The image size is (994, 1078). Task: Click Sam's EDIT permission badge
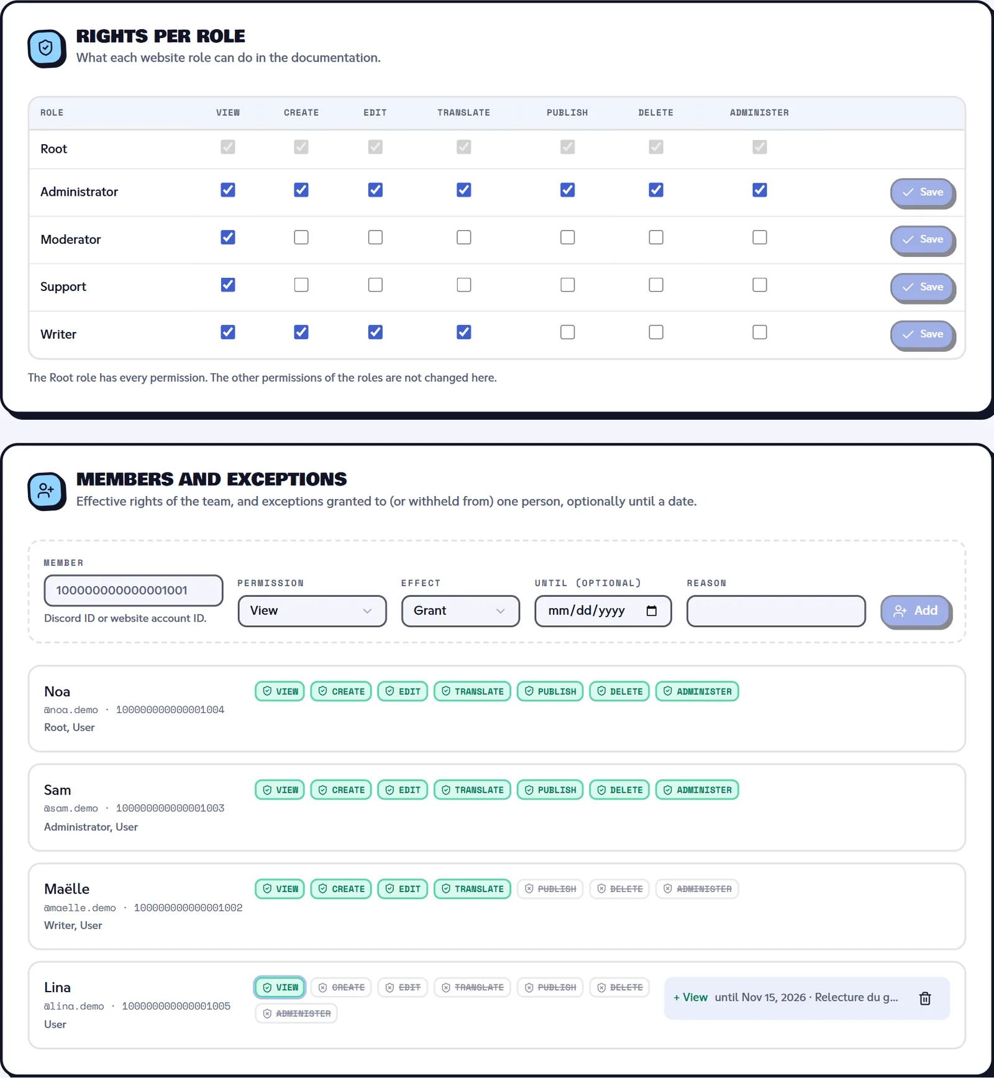(403, 790)
